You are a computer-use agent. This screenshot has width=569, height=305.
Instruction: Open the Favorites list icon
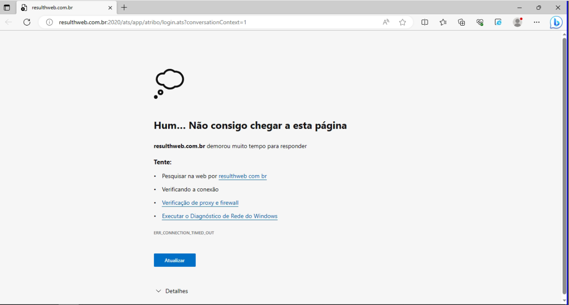[x=443, y=22]
